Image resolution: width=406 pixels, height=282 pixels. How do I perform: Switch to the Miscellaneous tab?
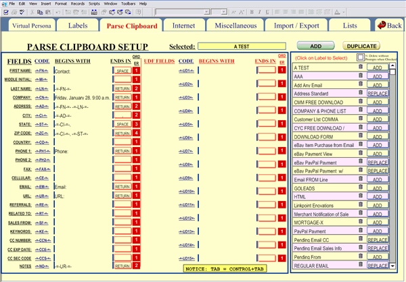coord(235,26)
